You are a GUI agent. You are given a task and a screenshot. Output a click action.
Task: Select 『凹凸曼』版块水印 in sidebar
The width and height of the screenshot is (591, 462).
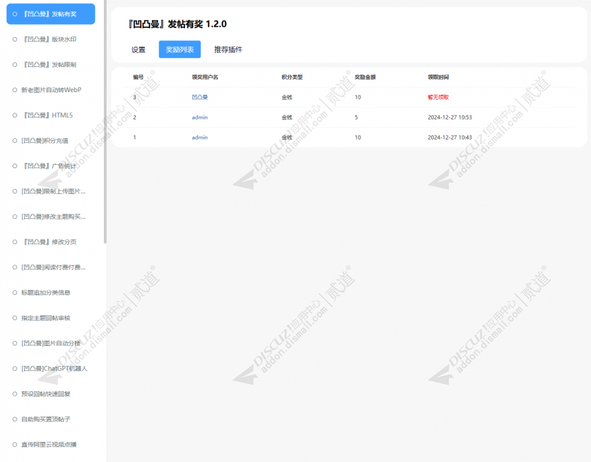pyautogui.click(x=51, y=39)
